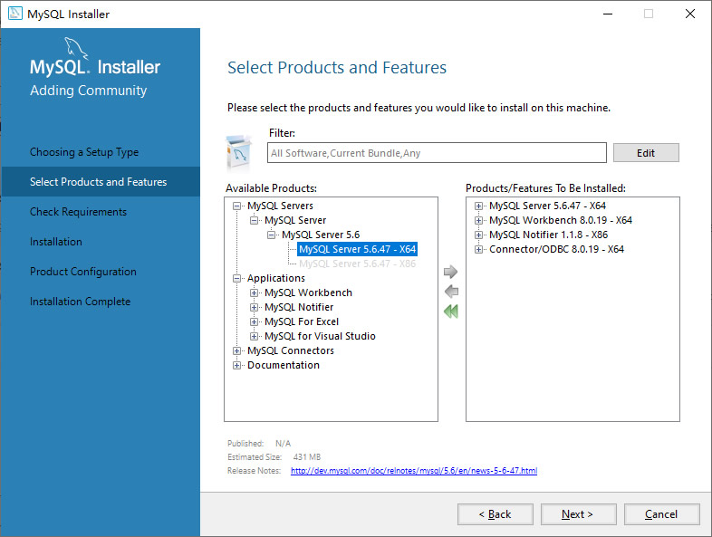Click the green right arrow to add product
The width and height of the screenshot is (712, 537).
pos(450,272)
